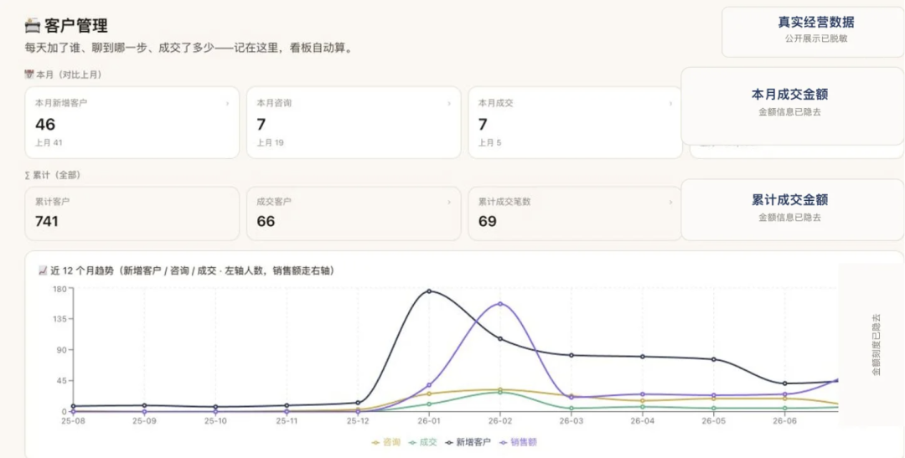
Task: Click the 新增客户 peak point at 26-01
Action: click(x=429, y=291)
